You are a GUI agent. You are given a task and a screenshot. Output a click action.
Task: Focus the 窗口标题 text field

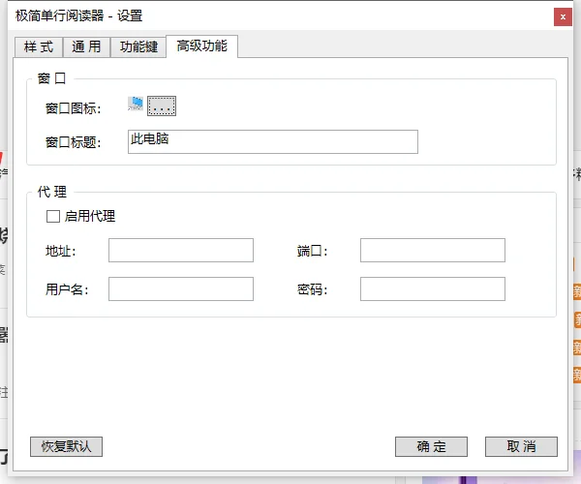(273, 141)
